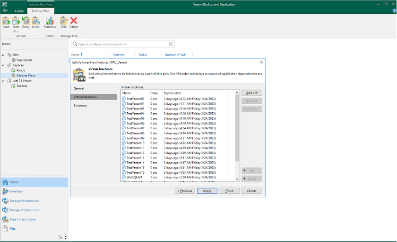Switch to the Home ribbon tab
The width and height of the screenshot is (397, 242).
pyautogui.click(x=19, y=11)
